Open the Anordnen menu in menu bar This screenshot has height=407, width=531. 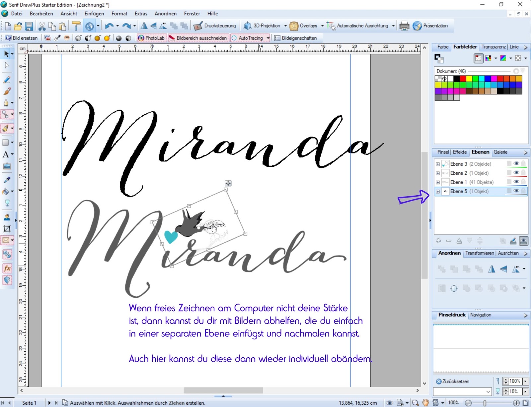(x=166, y=14)
